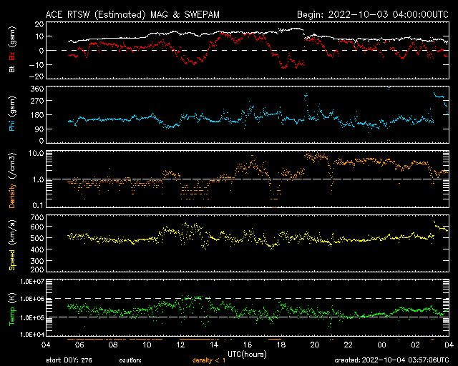Click the 600 tick label on the Speed plot
The height and width of the screenshot is (366, 458).
37,227
